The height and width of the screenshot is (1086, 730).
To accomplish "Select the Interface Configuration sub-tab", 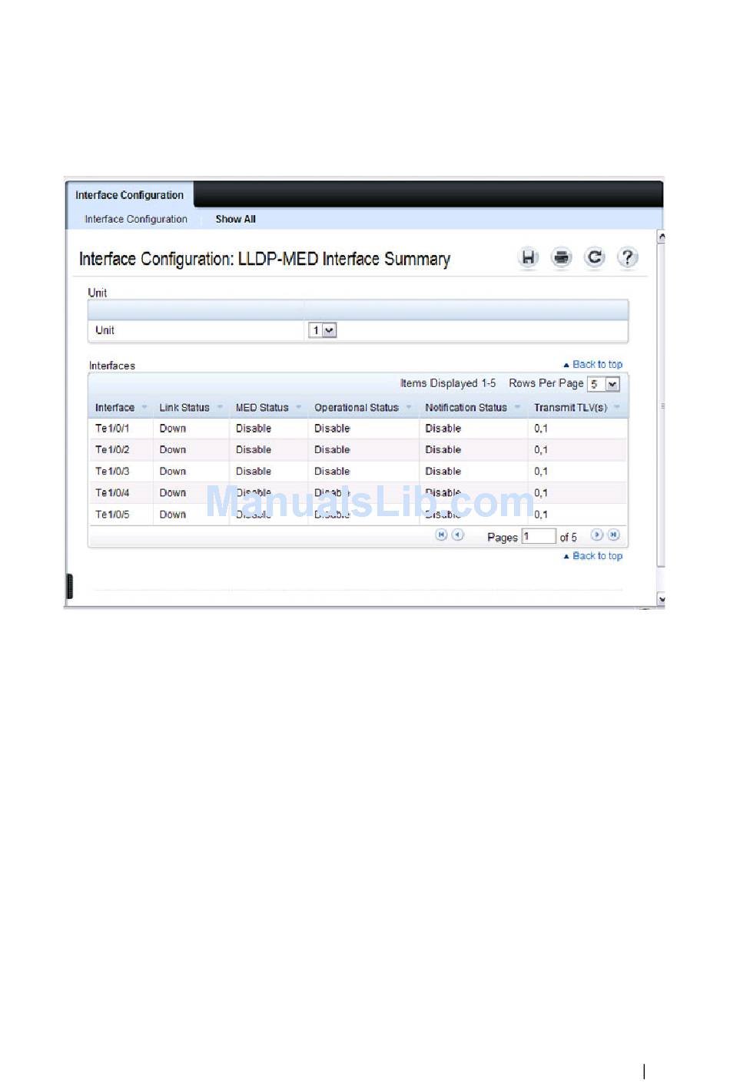I will (x=136, y=219).
